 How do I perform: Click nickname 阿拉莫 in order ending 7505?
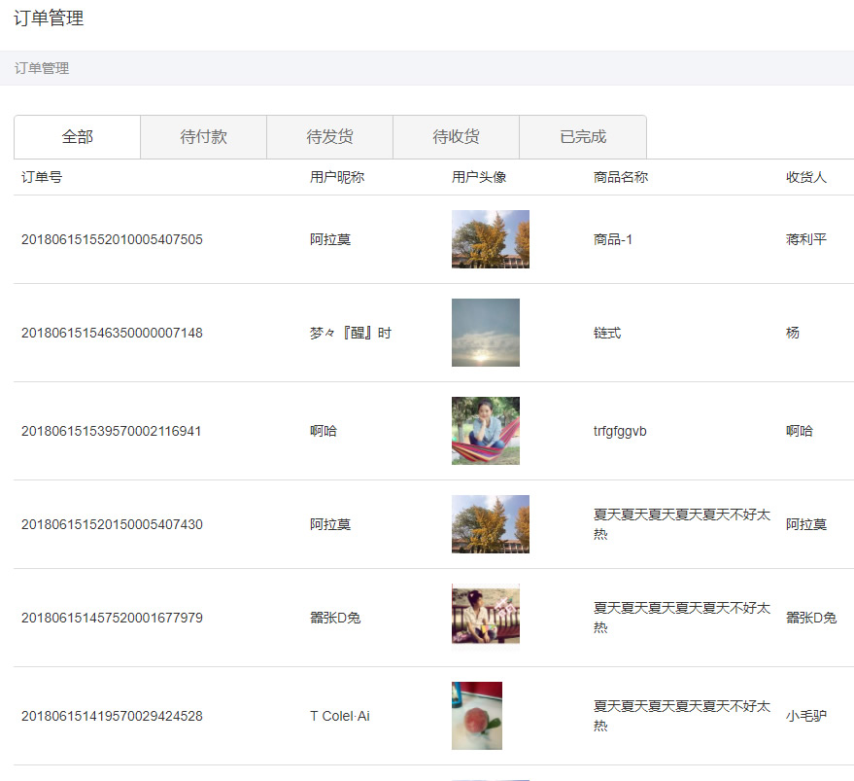[330, 239]
